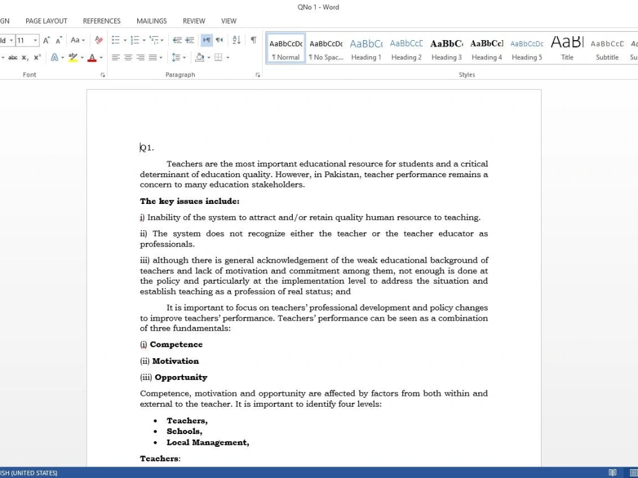Open the Review tab
Image resolution: width=638 pixels, height=478 pixels.
pos(194,21)
